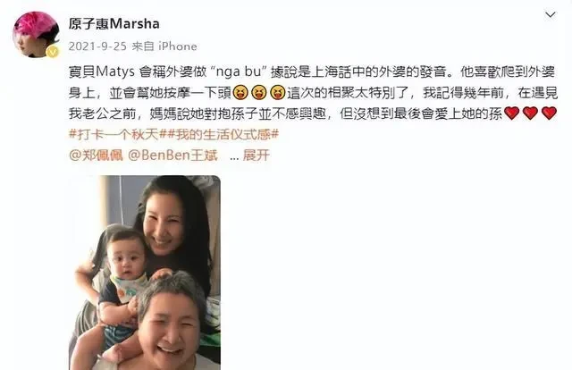Screen dimensions: 572x370
Task: Visit the @BenBen王斌 mention
Action: pyautogui.click(x=172, y=156)
